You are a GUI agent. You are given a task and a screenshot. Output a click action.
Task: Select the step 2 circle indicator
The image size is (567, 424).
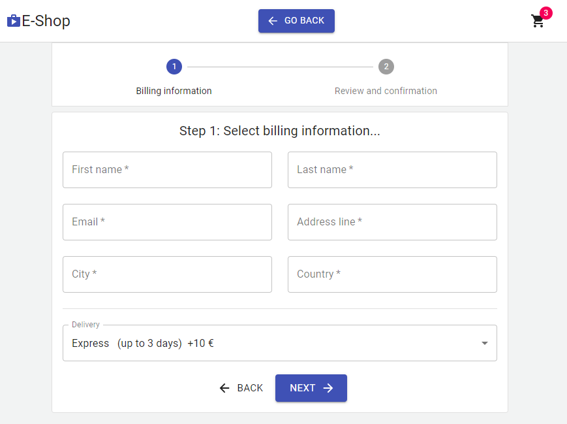pyautogui.click(x=386, y=67)
